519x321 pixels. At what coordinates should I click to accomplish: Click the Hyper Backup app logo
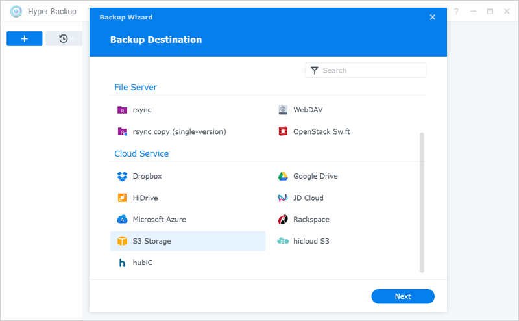16,12
